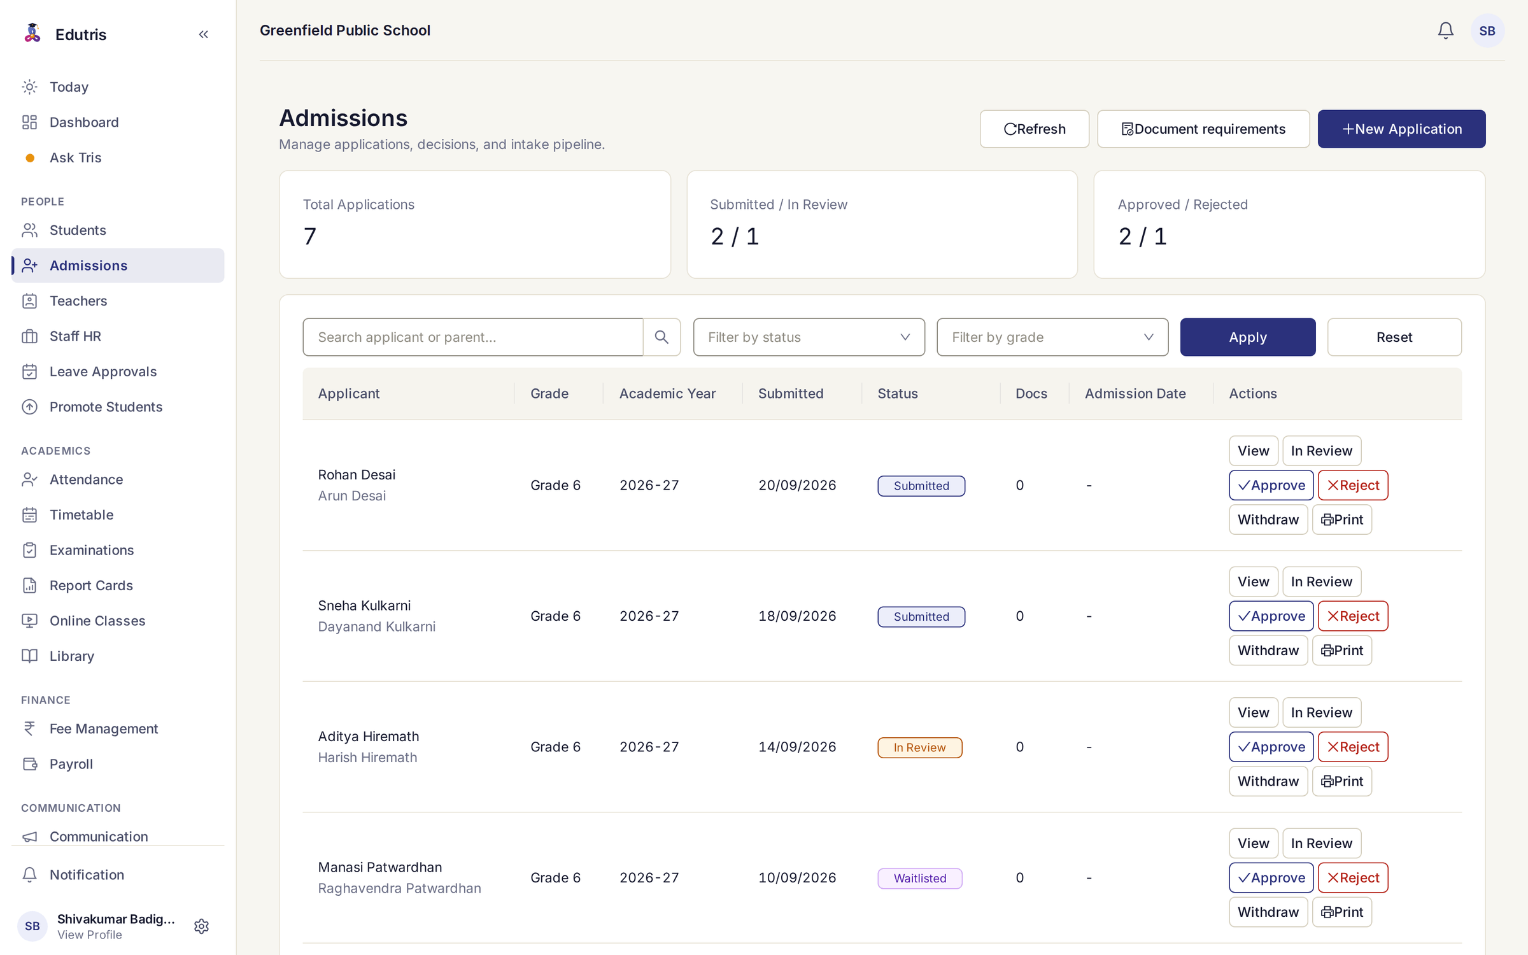Screen dimensions: 1528x955
Task: Click the search magnifier icon button
Action: coord(661,337)
